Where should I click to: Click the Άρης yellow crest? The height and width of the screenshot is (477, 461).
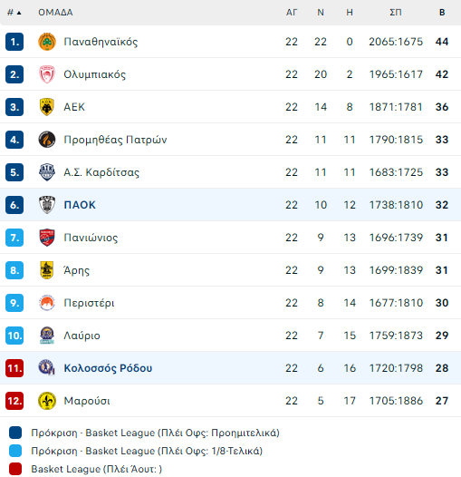[x=47, y=270]
